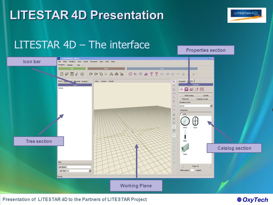Click the four-way move arrows icon in the vertical toolbar
The width and height of the screenshot is (273, 205).
click(x=174, y=119)
